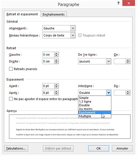Decrease the Droite indent value
137x156 pixels.
pos(56,62)
